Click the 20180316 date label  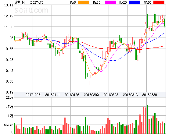[130, 95]
